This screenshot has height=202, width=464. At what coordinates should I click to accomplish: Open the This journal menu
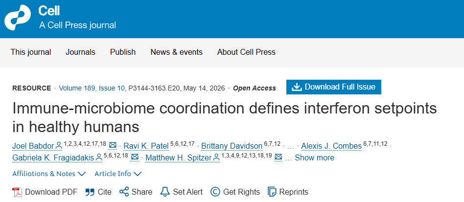point(31,52)
